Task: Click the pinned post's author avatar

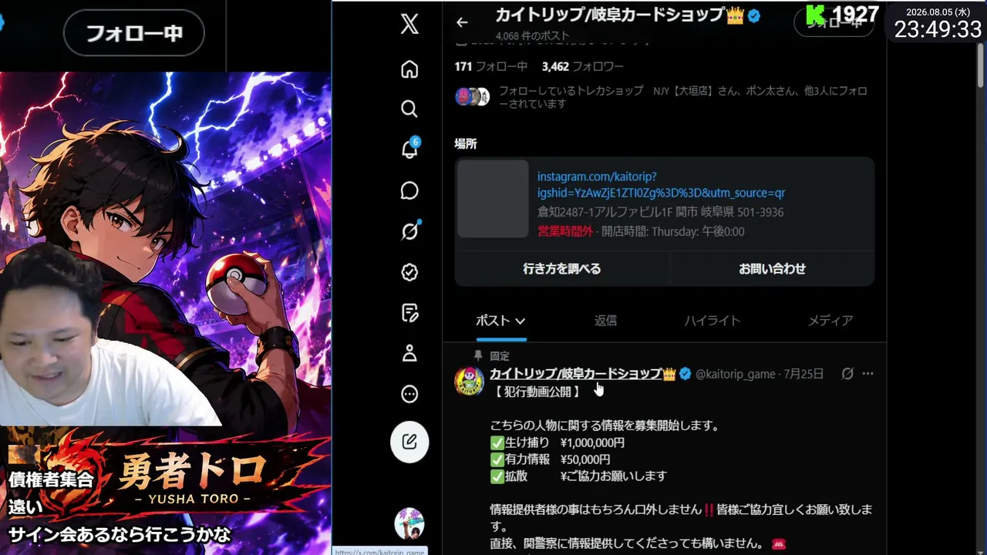Action: click(x=470, y=381)
